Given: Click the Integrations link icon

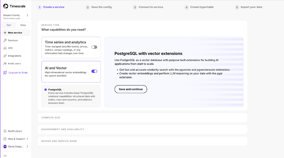Looking at the screenshot, I should (x=5, y=56).
